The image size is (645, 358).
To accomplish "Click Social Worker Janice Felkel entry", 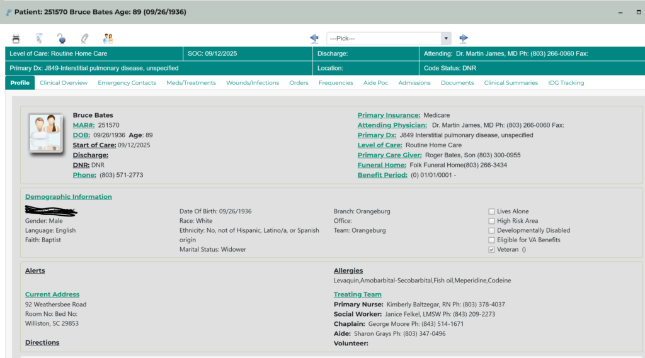I will pos(414,314).
